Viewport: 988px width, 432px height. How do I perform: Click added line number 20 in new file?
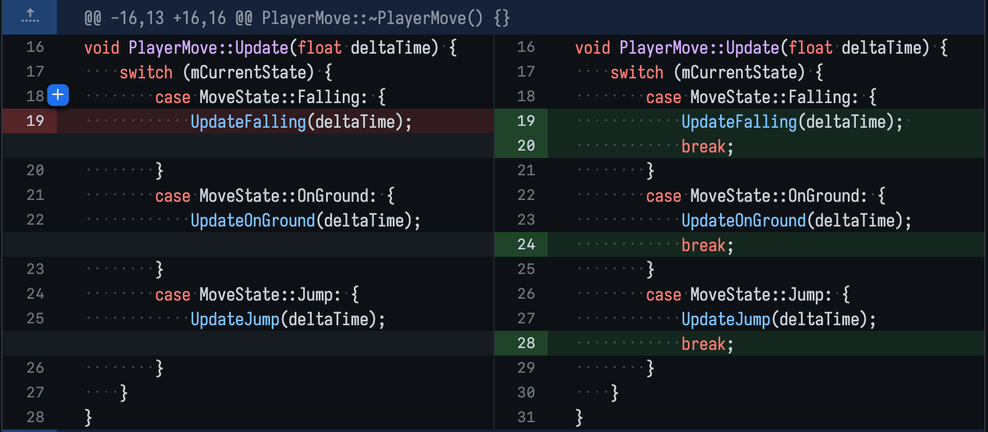(x=526, y=146)
